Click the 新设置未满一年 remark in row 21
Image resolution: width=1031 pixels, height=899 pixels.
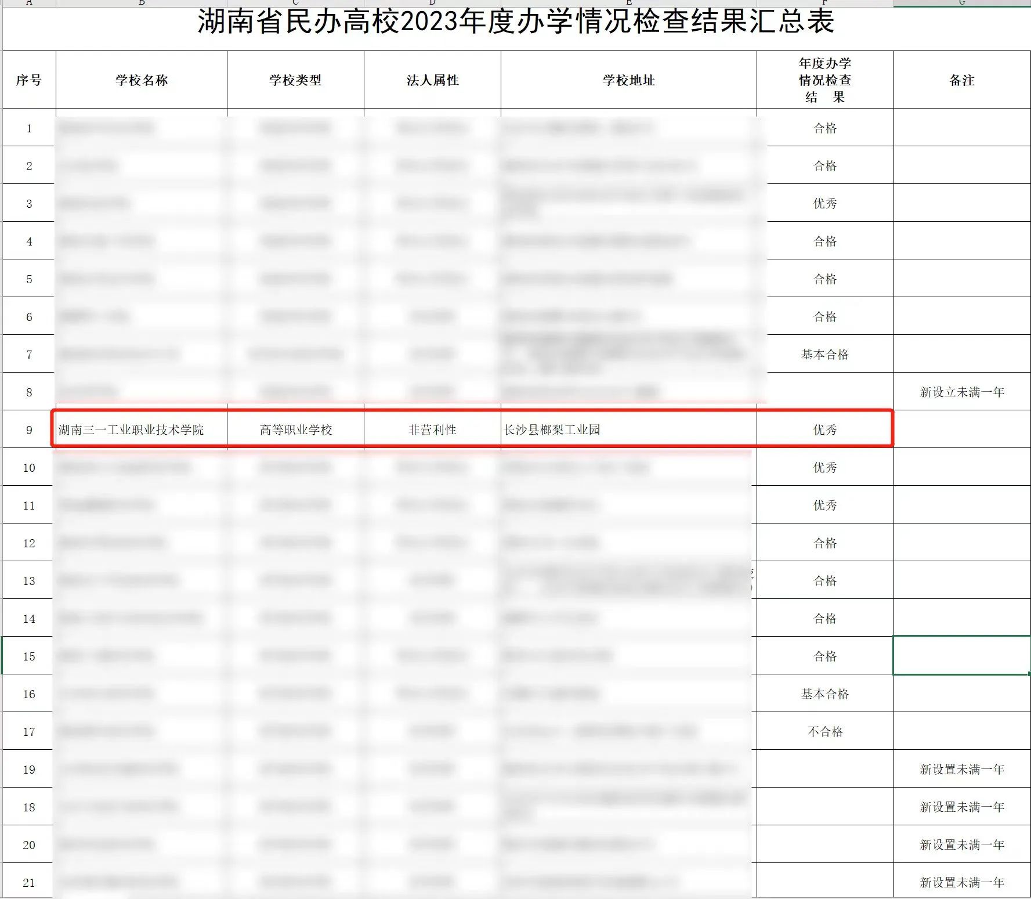pyautogui.click(x=961, y=883)
